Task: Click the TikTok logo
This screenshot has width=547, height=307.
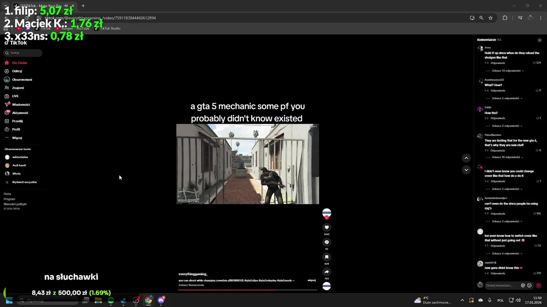Action: [16, 43]
